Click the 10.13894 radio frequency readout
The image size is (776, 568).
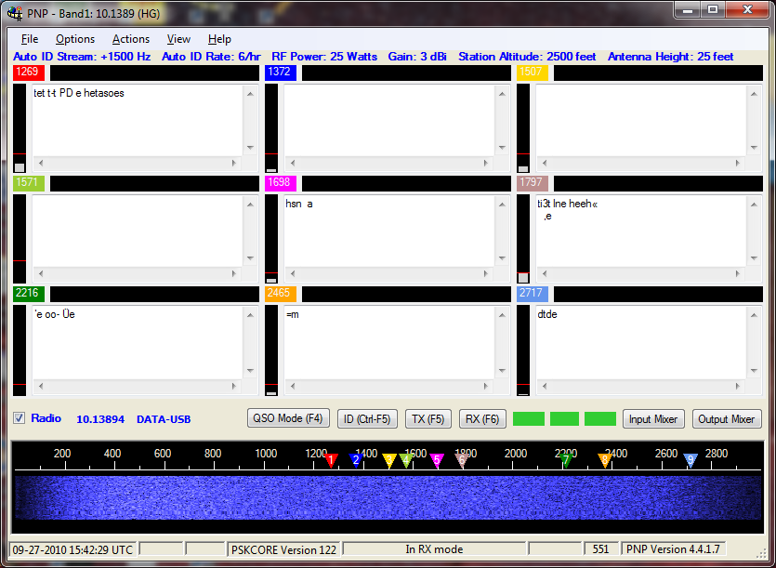pos(100,419)
